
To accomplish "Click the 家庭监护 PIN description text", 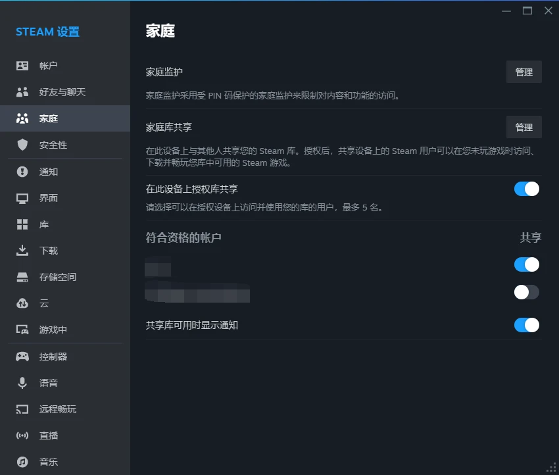I will click(x=272, y=95).
